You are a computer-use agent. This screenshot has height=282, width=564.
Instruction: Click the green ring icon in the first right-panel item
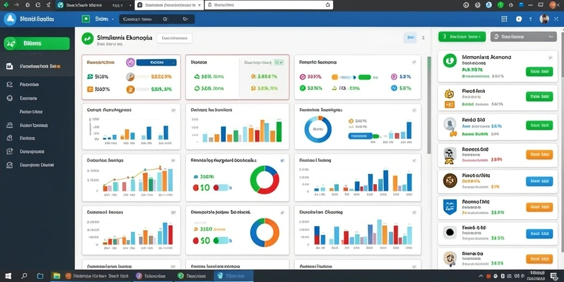tap(449, 61)
